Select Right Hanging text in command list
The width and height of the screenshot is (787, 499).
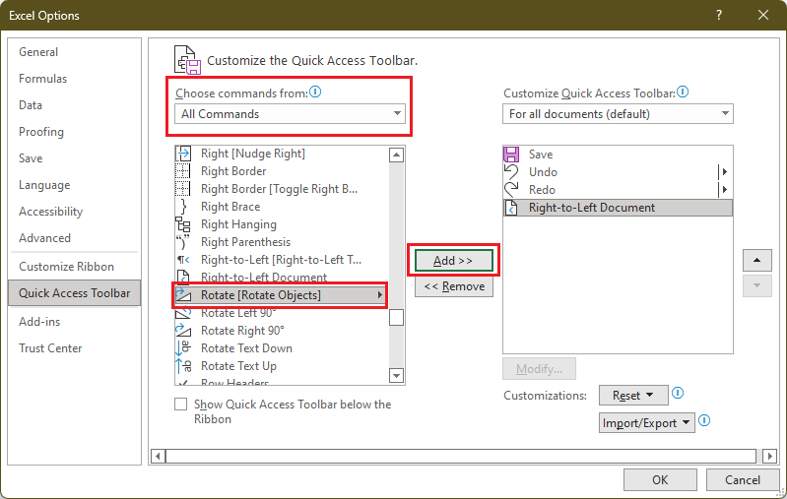pyautogui.click(x=238, y=224)
